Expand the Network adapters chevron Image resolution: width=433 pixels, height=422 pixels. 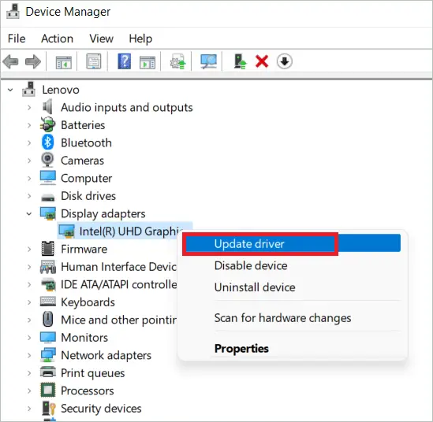click(x=29, y=355)
